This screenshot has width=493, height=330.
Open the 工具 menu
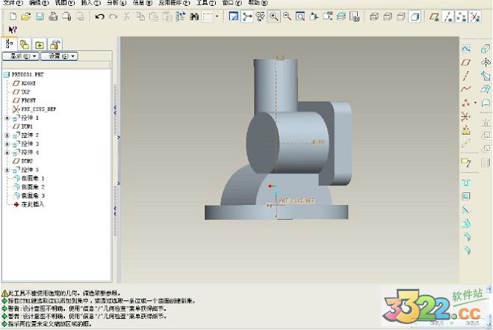[x=206, y=3]
